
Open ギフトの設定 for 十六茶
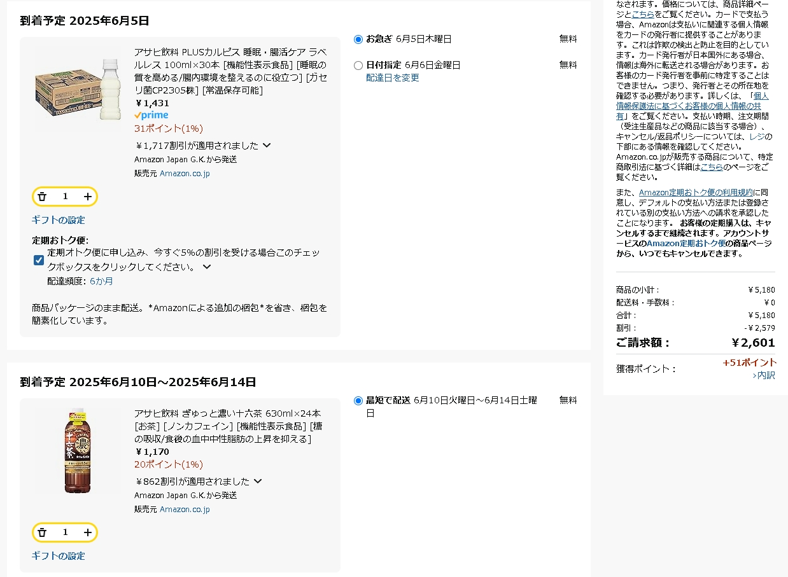(59, 556)
